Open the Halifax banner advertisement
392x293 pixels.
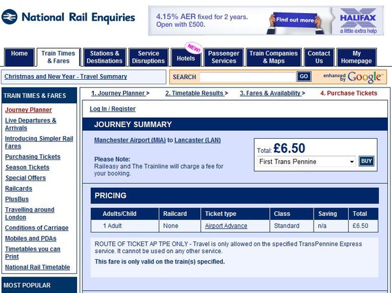266,21
